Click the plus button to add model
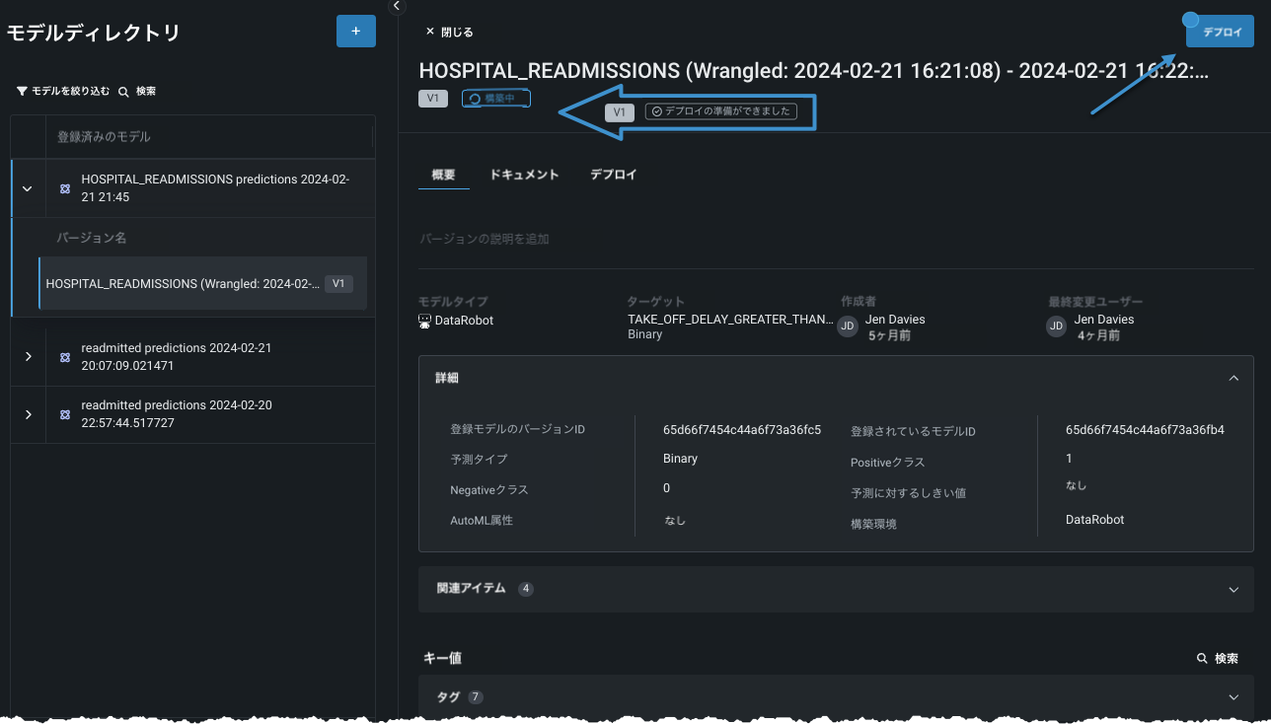The image size is (1271, 724). pos(355,32)
